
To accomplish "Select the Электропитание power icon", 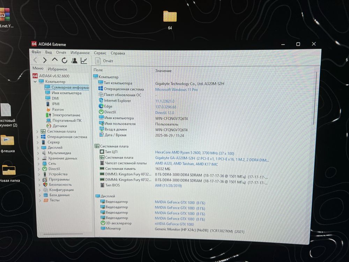I will [48, 115].
